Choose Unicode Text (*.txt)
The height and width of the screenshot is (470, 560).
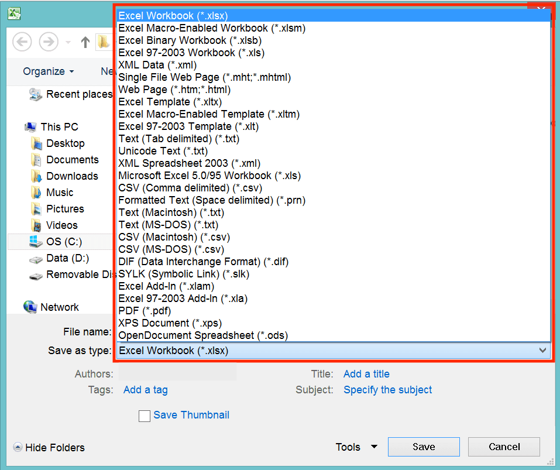(x=334, y=151)
